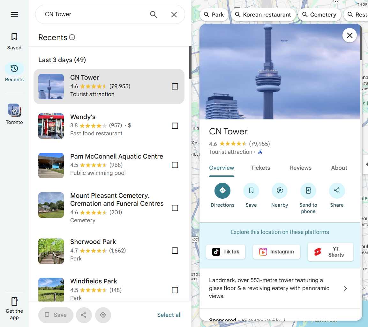Image resolution: width=368 pixels, height=327 pixels.
Task: Open the hamburger main menu
Action: point(14,14)
